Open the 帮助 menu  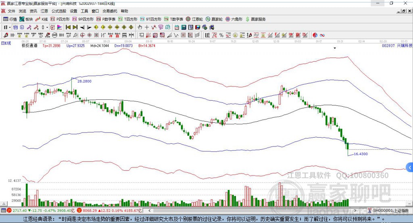[124, 11]
